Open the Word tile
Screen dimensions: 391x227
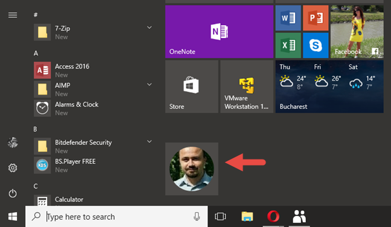(288, 18)
